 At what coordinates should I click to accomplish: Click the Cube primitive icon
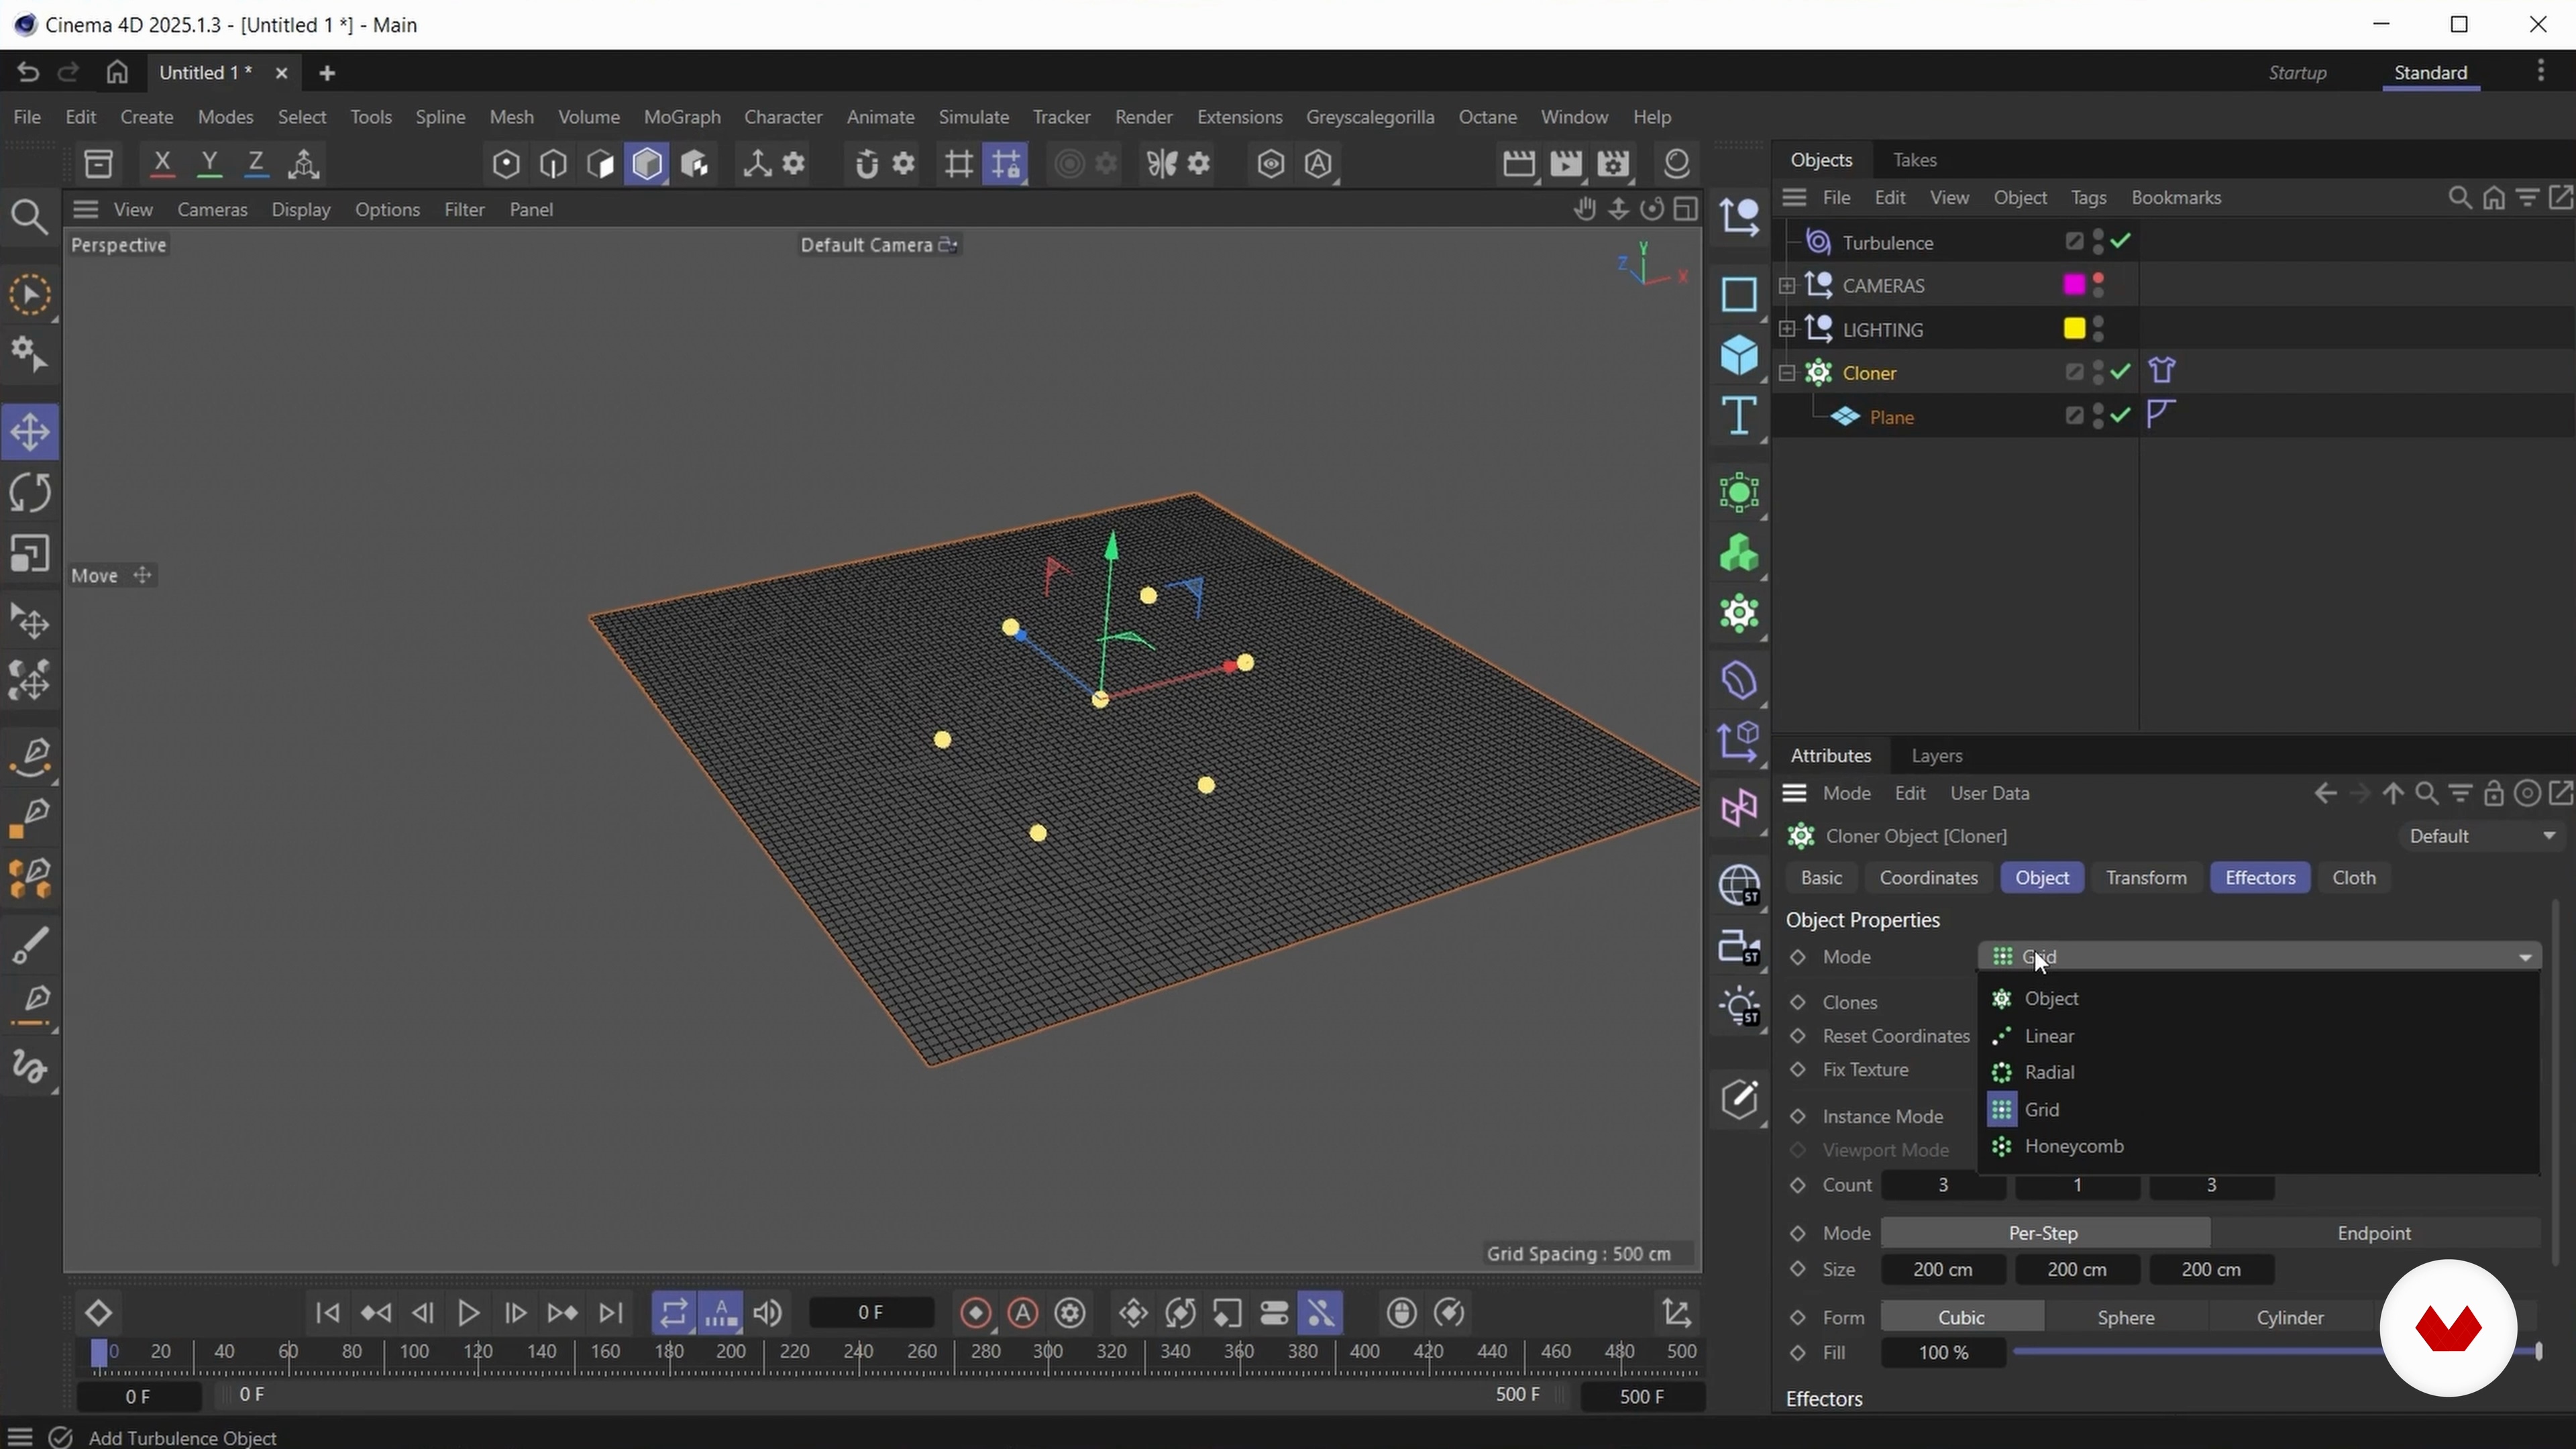1740,355
